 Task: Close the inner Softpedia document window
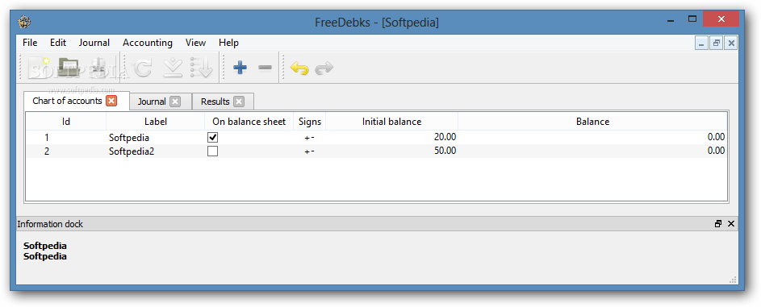point(731,43)
